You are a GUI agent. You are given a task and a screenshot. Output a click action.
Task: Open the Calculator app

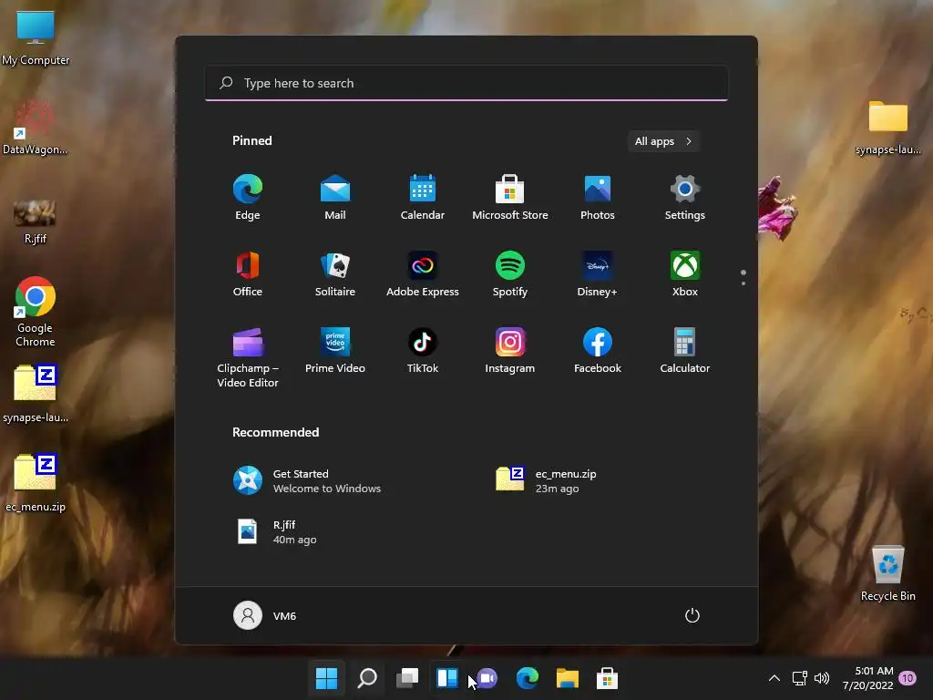(685, 351)
